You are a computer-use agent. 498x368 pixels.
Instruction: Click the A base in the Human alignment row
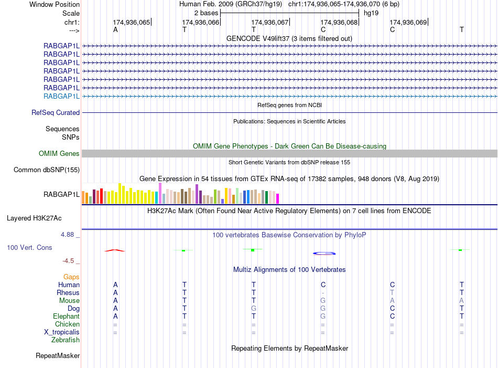pos(115,285)
